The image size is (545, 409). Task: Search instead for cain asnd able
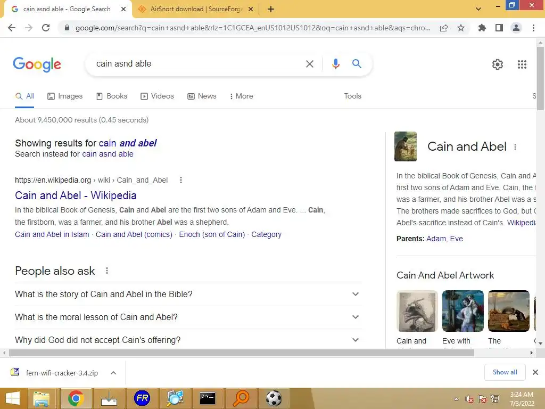(x=108, y=154)
